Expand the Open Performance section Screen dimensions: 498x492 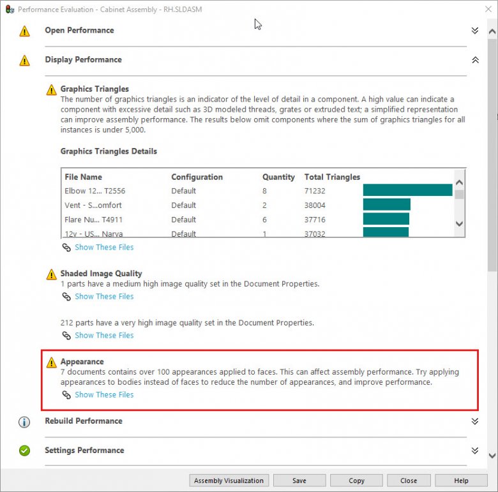pos(475,31)
